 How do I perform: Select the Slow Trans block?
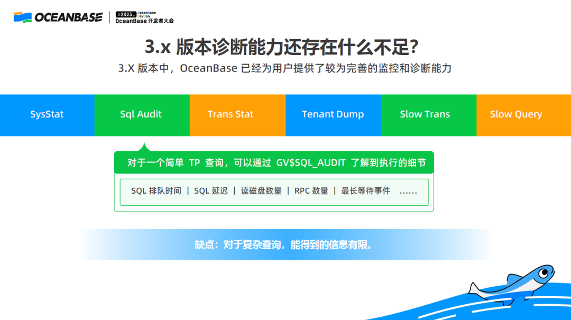coord(429,115)
